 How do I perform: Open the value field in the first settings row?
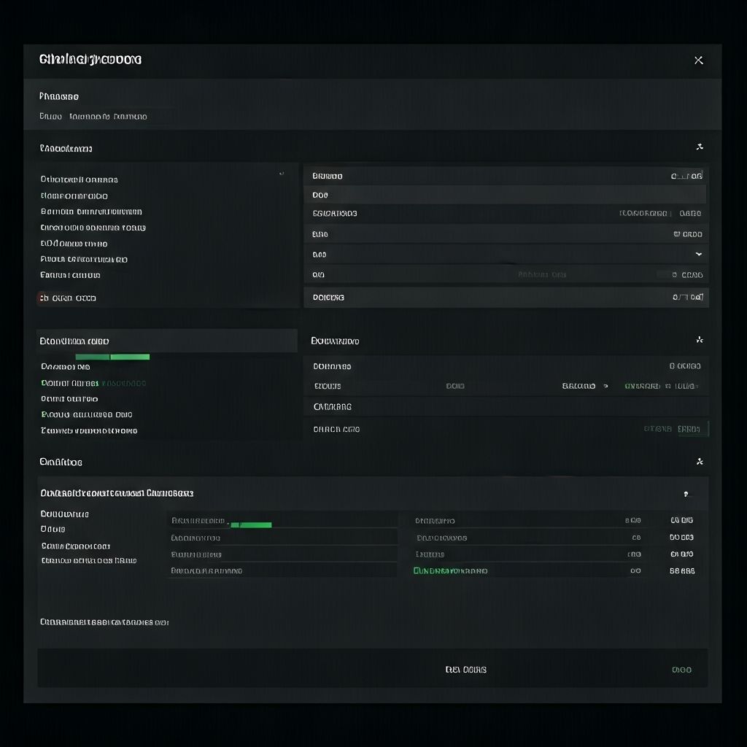coord(686,176)
